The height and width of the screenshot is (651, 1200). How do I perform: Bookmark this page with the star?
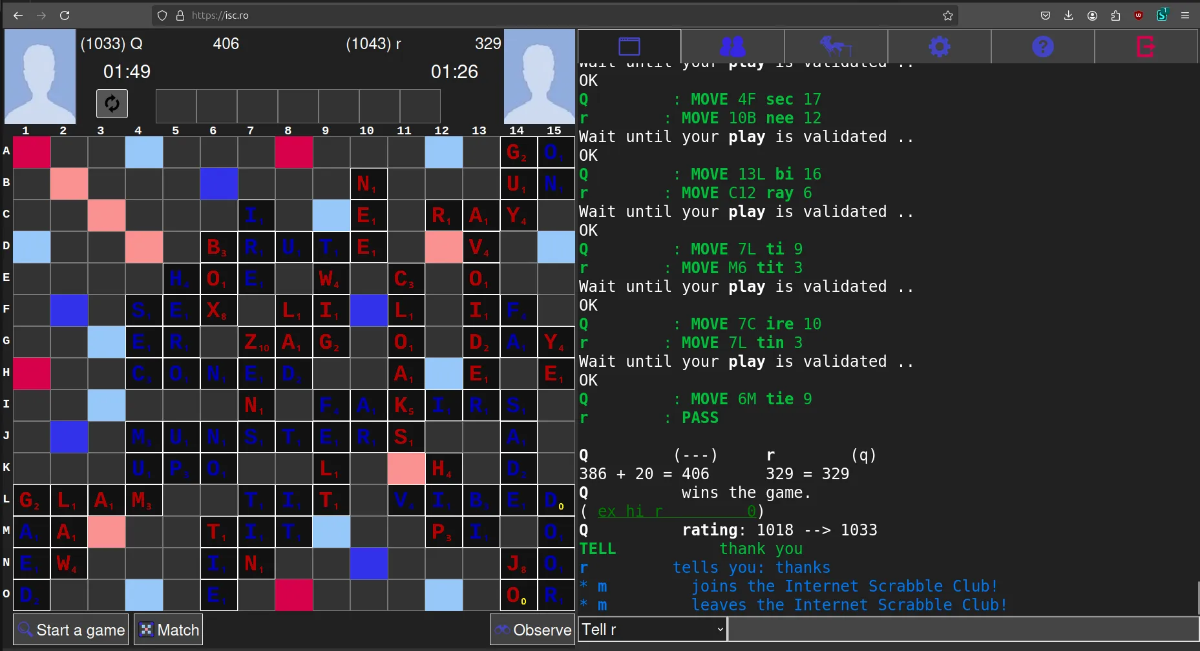click(948, 15)
